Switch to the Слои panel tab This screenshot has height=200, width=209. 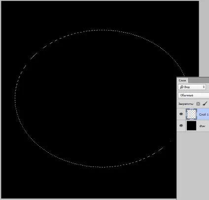[182, 80]
